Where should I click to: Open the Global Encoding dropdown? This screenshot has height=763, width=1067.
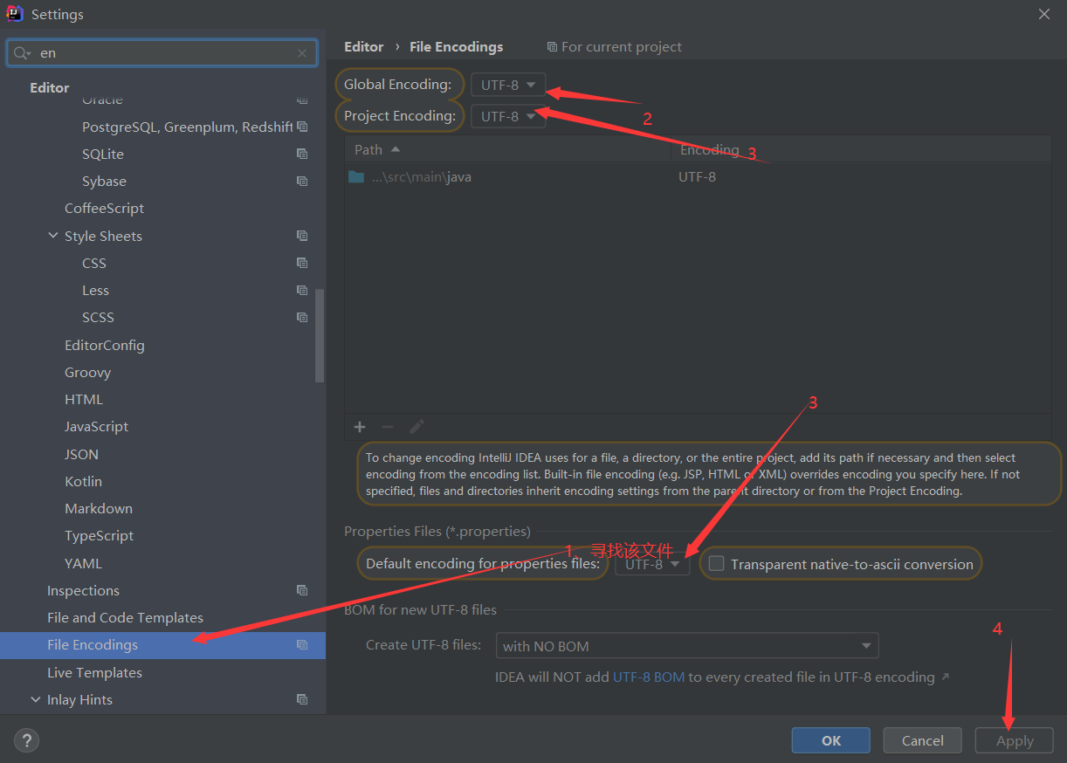click(508, 86)
